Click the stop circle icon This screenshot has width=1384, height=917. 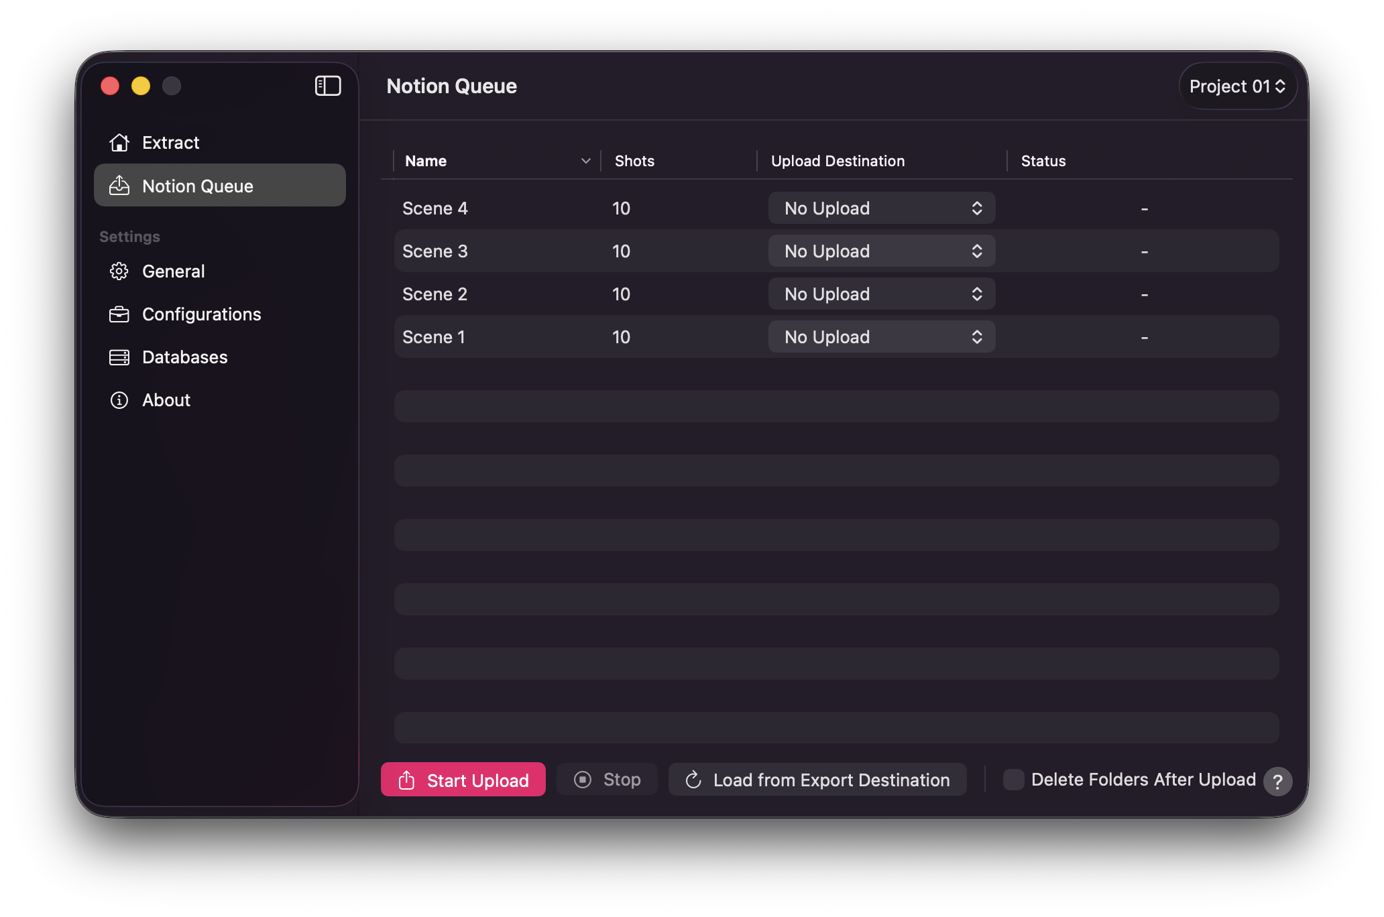pos(583,780)
